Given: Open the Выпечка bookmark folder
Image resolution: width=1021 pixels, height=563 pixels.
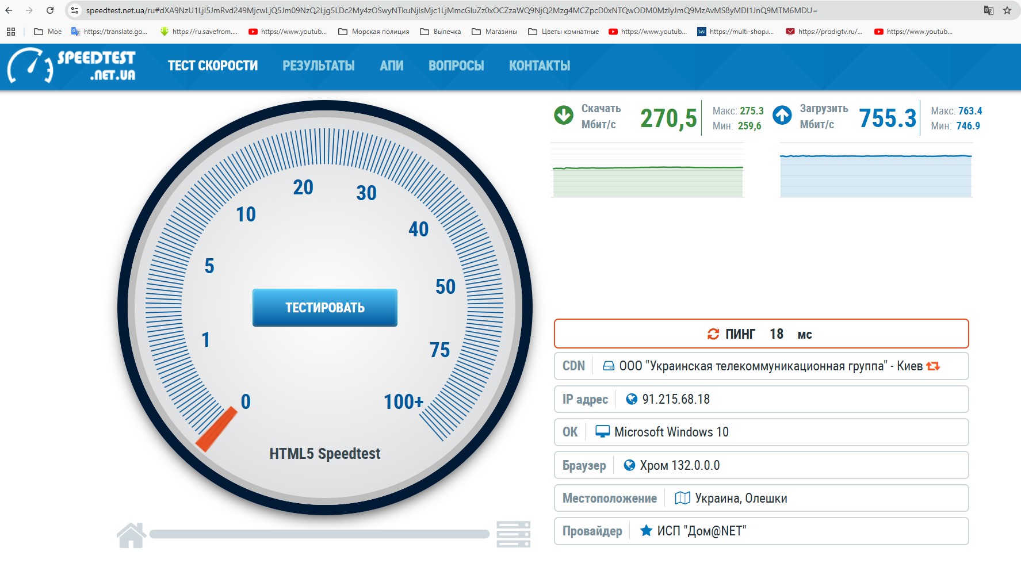Looking at the screenshot, I should [x=441, y=32].
